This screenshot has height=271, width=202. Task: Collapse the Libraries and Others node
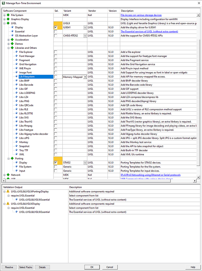8,48
